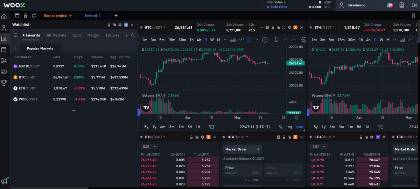
Task: Set BTC chart interval to 4h
Action: [199, 40]
